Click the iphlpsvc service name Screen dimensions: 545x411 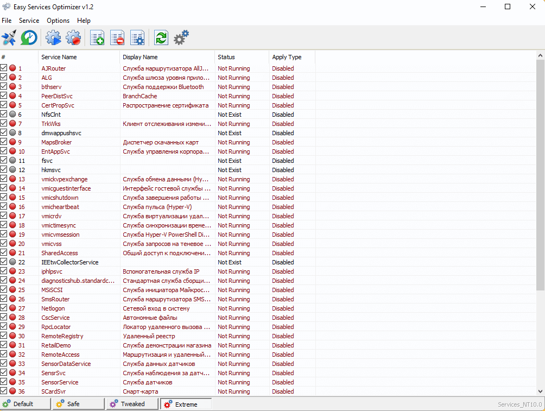coord(52,271)
